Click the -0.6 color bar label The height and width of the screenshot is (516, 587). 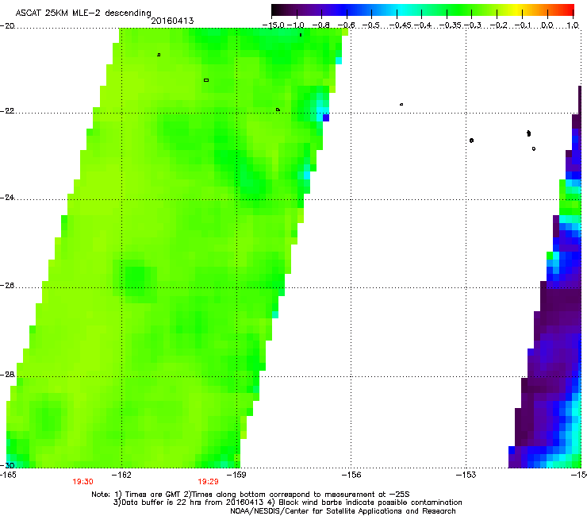(x=347, y=25)
